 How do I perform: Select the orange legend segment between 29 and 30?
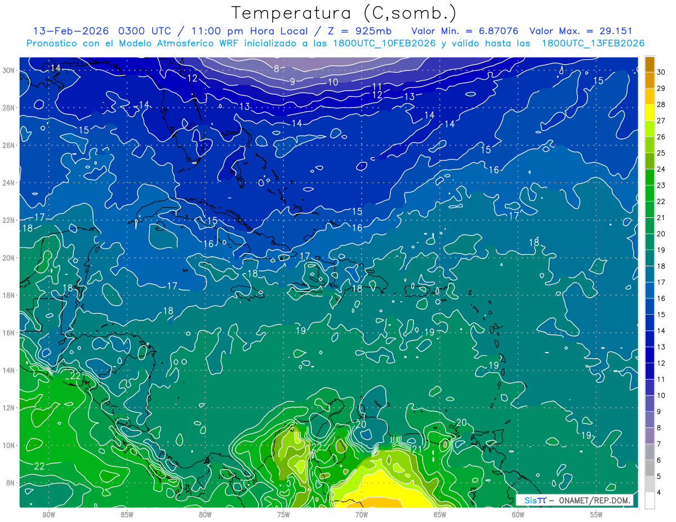tap(650, 81)
